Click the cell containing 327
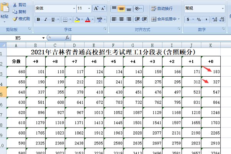Image resolution: width=231 pixels, height=154 pixels. (x=211, y=82)
